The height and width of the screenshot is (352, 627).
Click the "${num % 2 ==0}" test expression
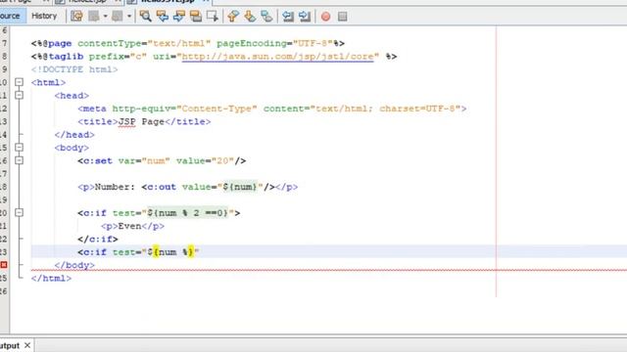click(187, 213)
